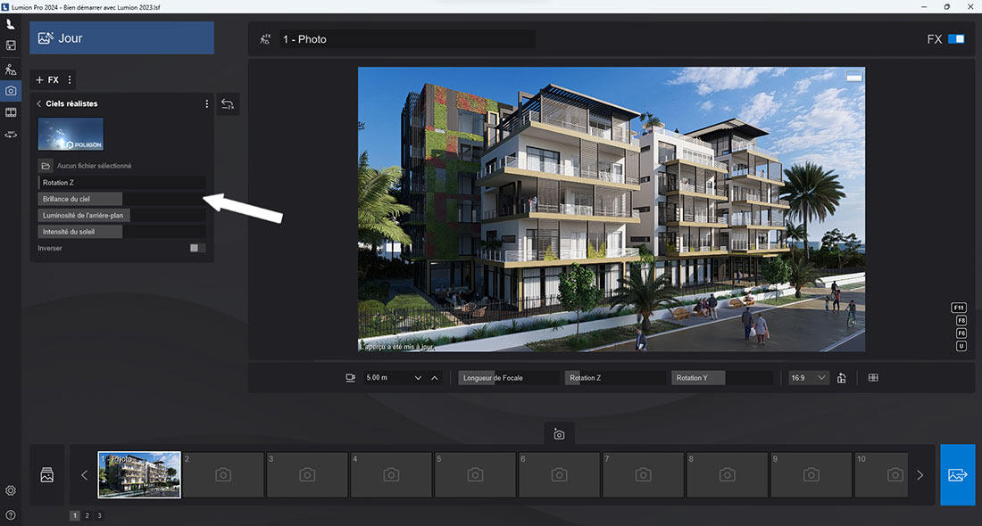The image size is (982, 526).
Task: Switch to photo set page 3
Action: pos(99,515)
